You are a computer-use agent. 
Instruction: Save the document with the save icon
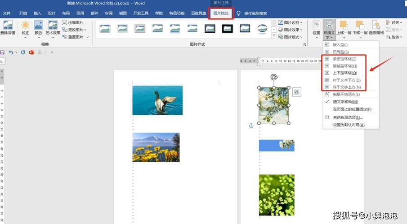[2, 52]
